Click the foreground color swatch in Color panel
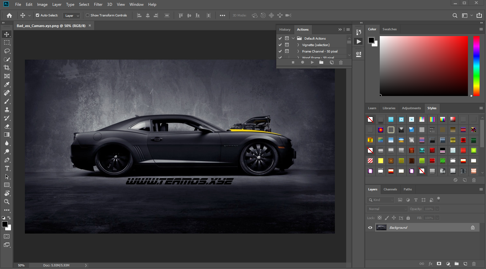This screenshot has width=486, height=269. 371,40
